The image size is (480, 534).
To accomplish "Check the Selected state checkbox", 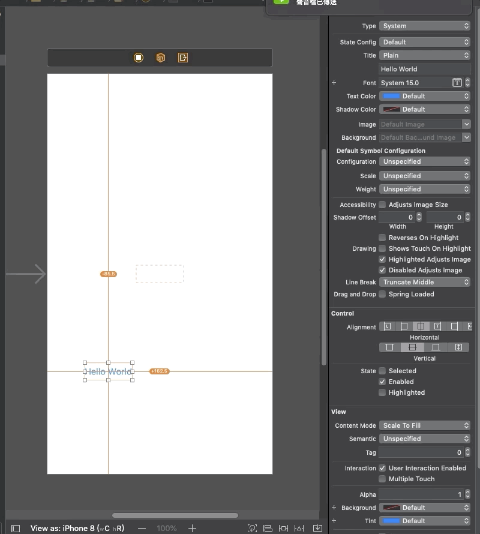I will [x=382, y=371].
